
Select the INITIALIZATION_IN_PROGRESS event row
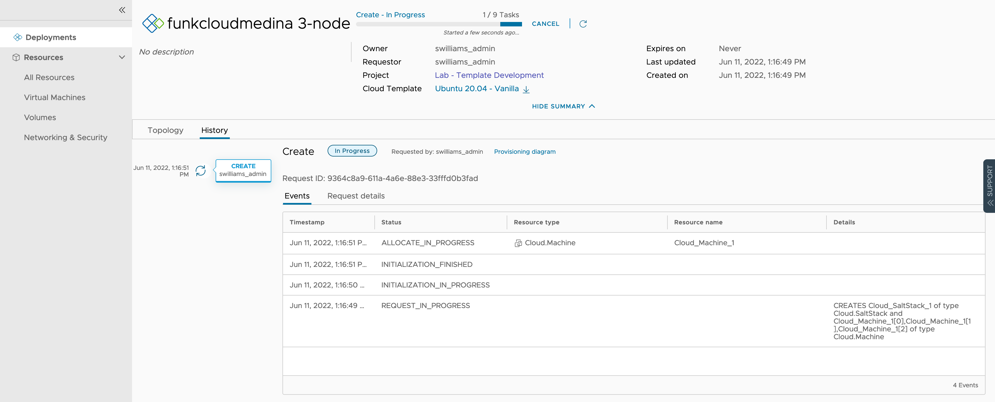click(633, 285)
